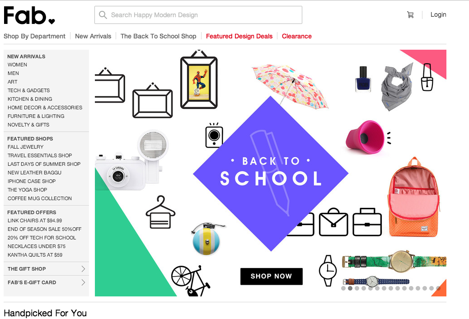Expand The Gift Shop chevron

click(84, 269)
